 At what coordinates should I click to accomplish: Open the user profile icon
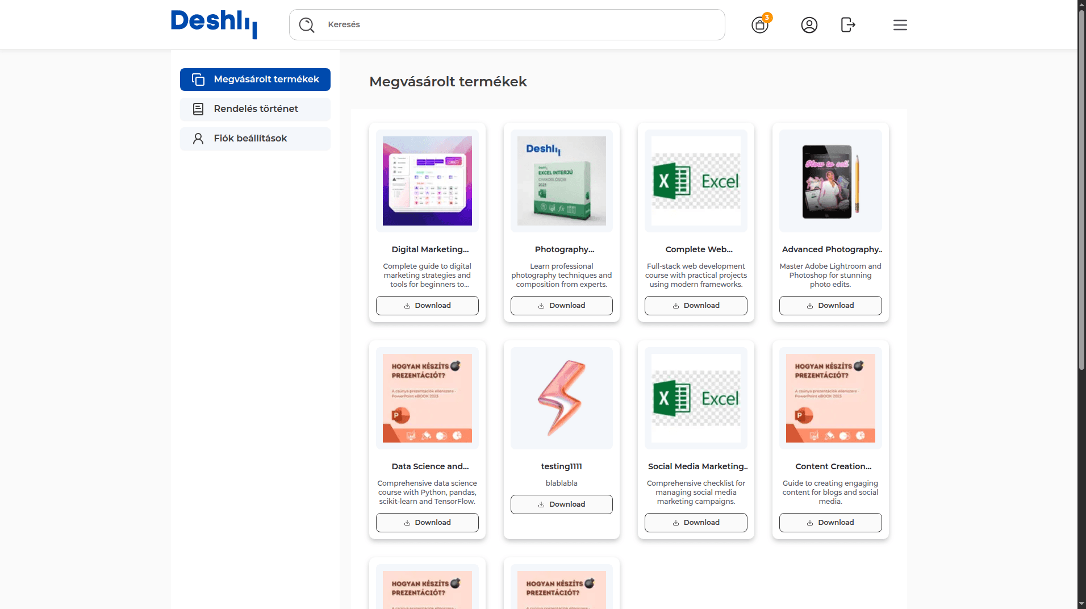tap(809, 25)
